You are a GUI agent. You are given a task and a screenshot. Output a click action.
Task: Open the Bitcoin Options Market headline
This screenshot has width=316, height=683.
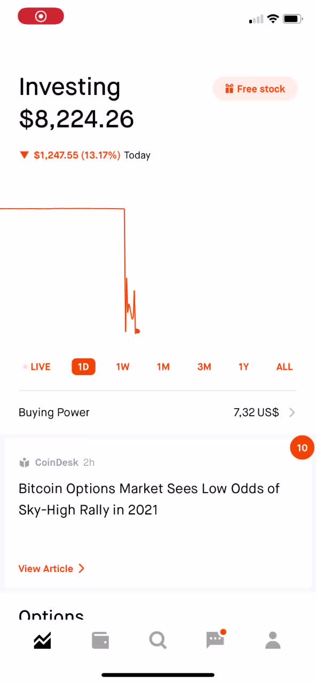pos(149,499)
